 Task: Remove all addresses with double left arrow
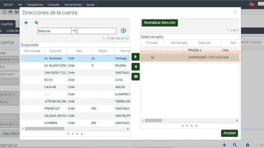point(136,76)
